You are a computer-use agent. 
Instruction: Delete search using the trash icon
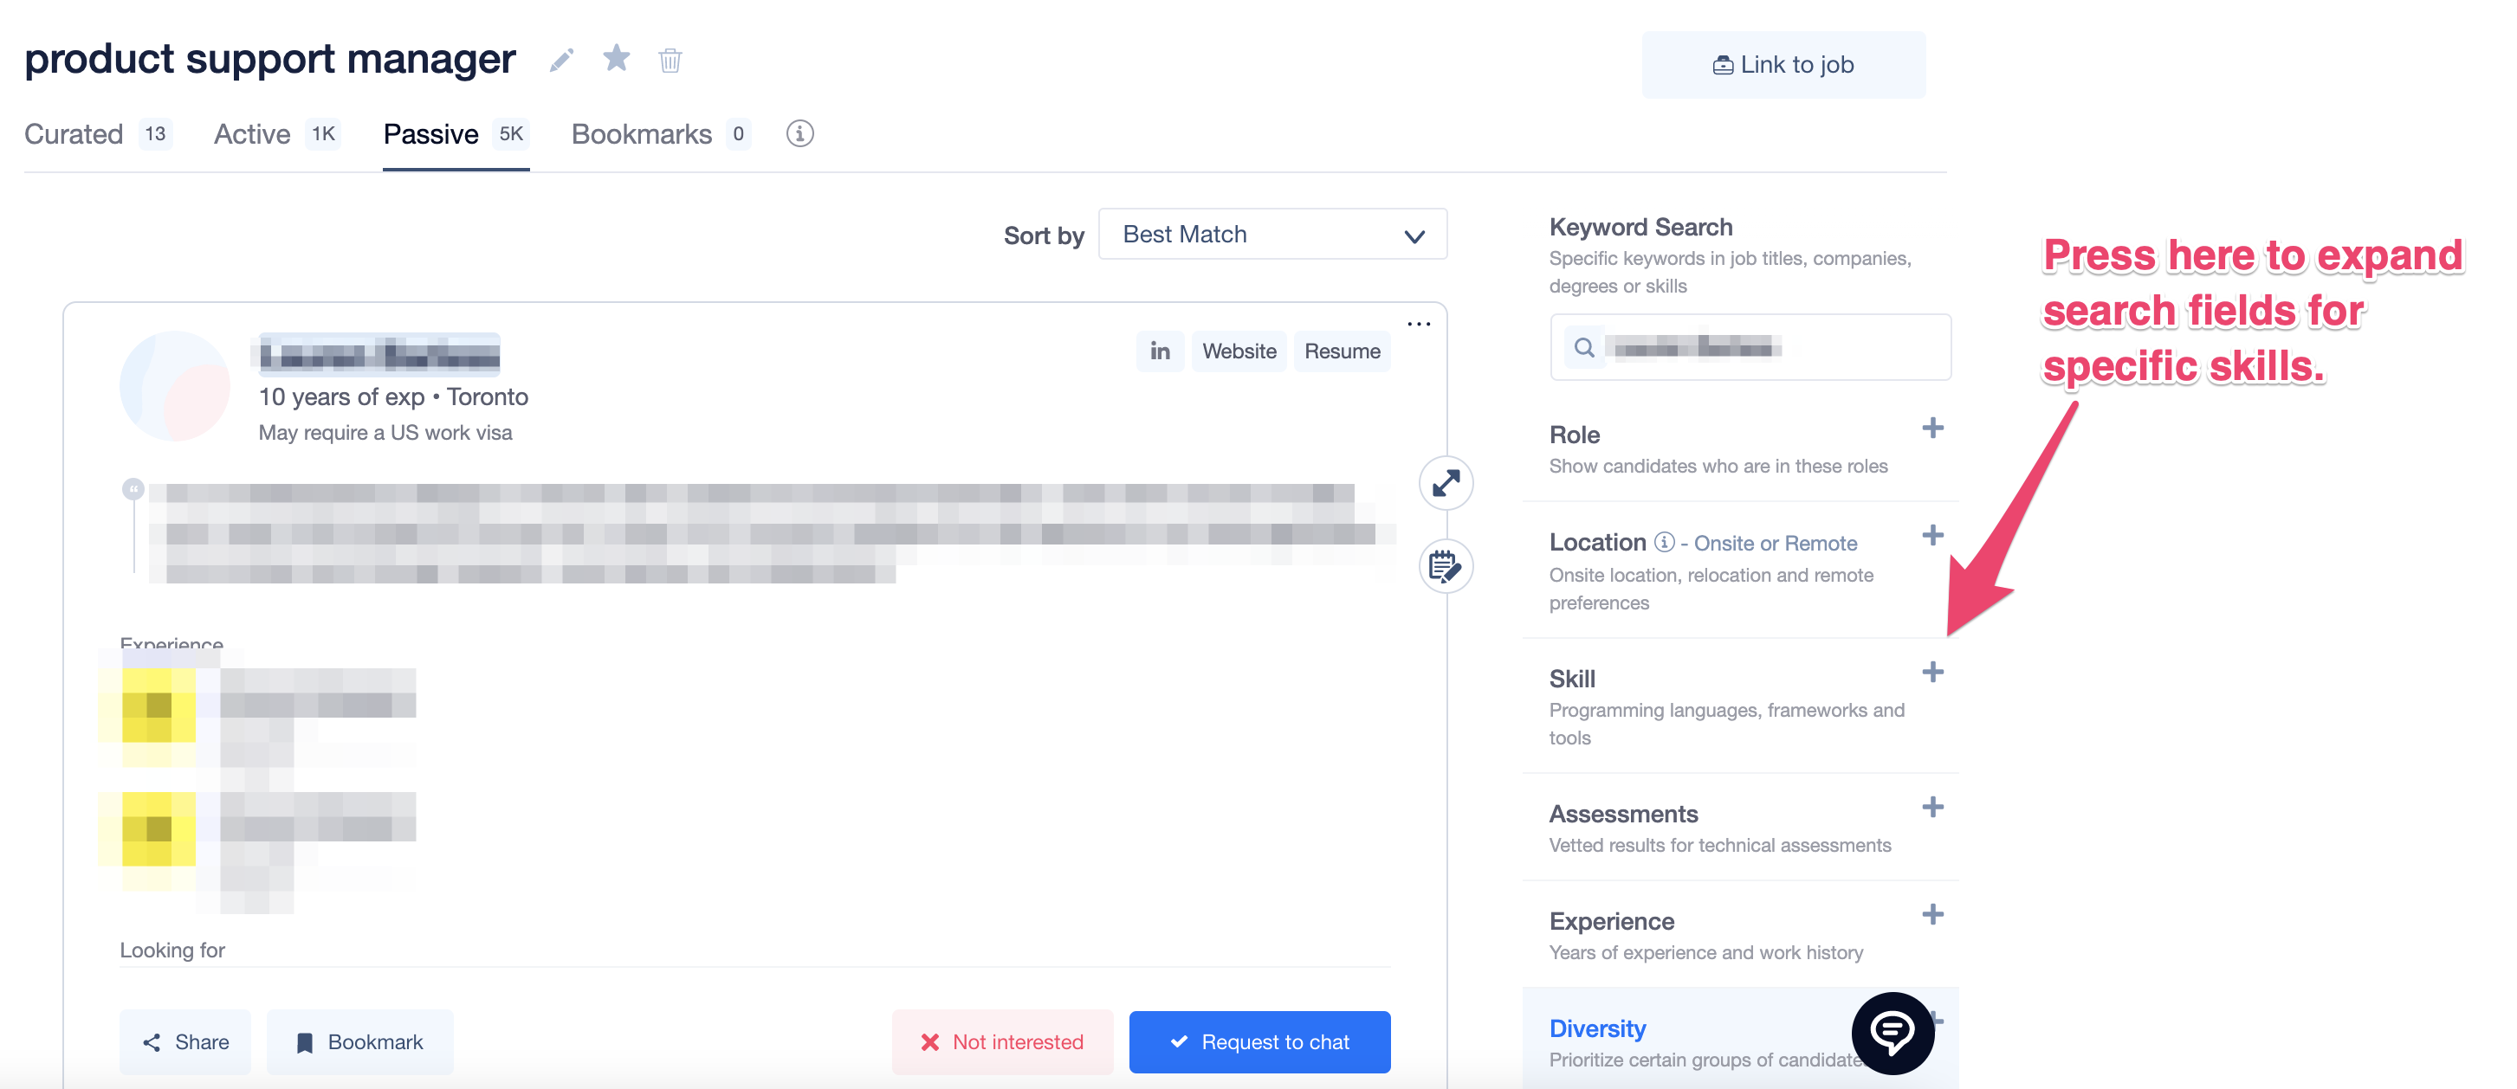[670, 61]
